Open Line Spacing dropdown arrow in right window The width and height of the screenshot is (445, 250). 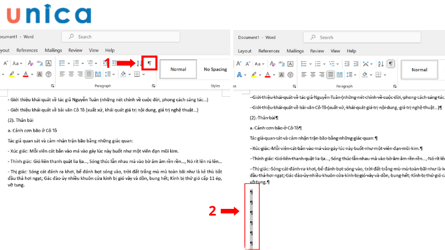(355, 75)
